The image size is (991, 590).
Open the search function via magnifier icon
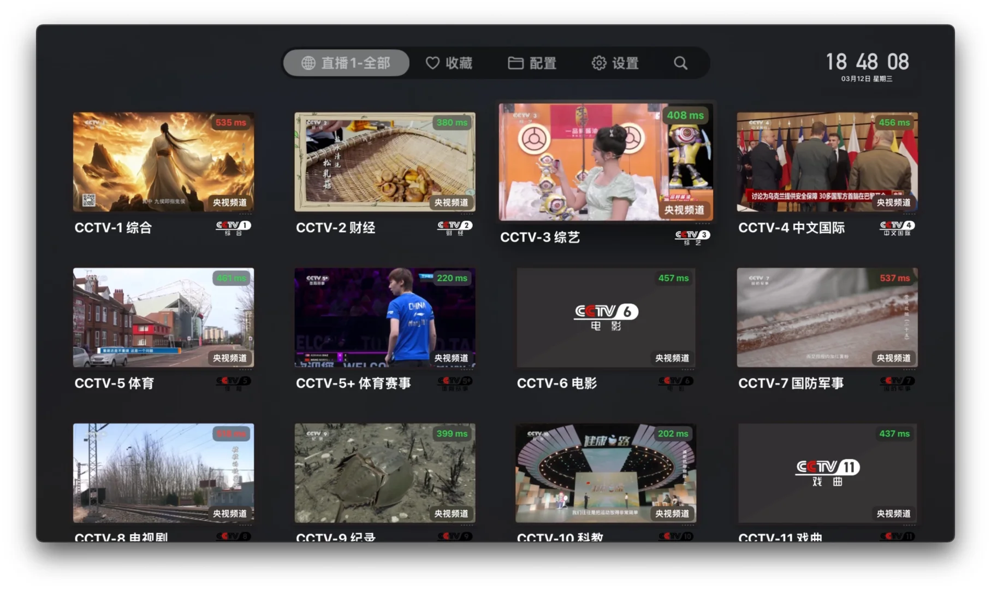tap(680, 63)
